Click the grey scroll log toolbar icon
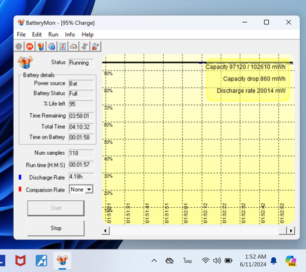 pyautogui.click(x=84, y=47)
